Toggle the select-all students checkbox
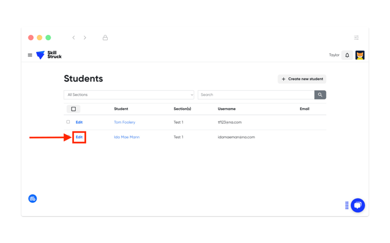Image resolution: width=390 pixels, height=243 pixels. (x=73, y=109)
